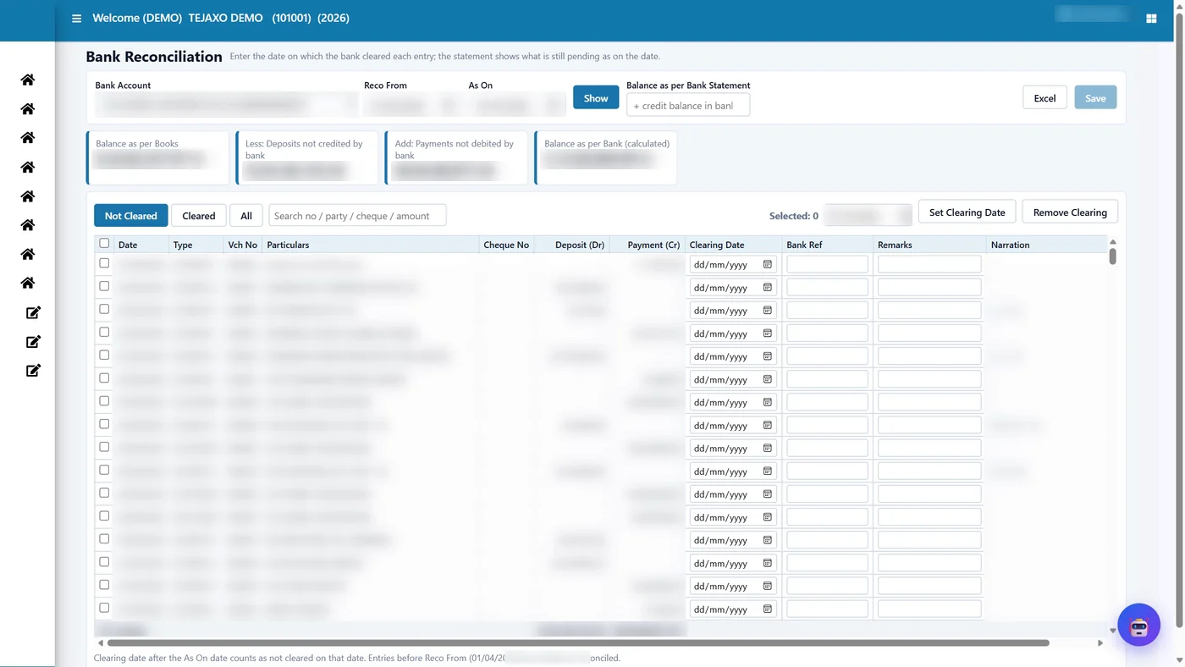Click the table's scroll-left arrow
This screenshot has width=1185, height=667.
[101, 643]
